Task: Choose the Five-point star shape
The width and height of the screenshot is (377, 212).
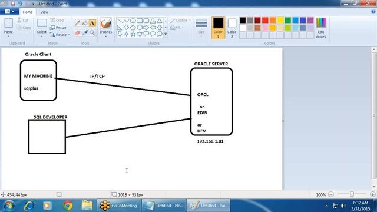Action: 133,34
